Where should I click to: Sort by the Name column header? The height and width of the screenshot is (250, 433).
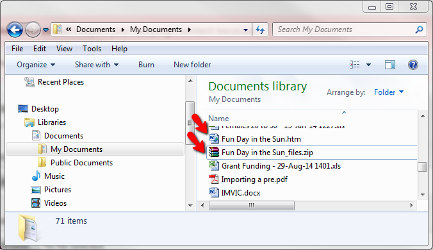(218, 118)
